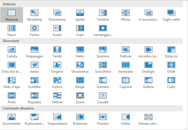
Task: Select the Galleria transition
Action: (149, 82)
